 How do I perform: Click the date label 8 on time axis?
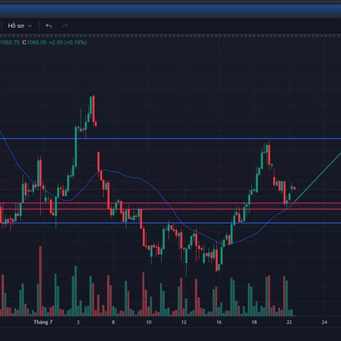coord(113,322)
